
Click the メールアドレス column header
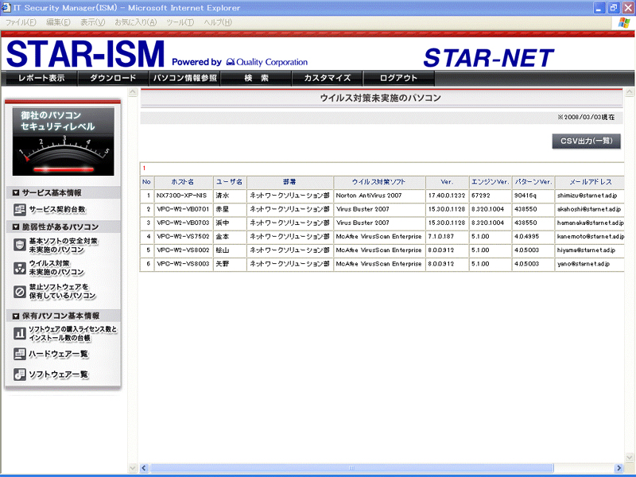coord(590,182)
